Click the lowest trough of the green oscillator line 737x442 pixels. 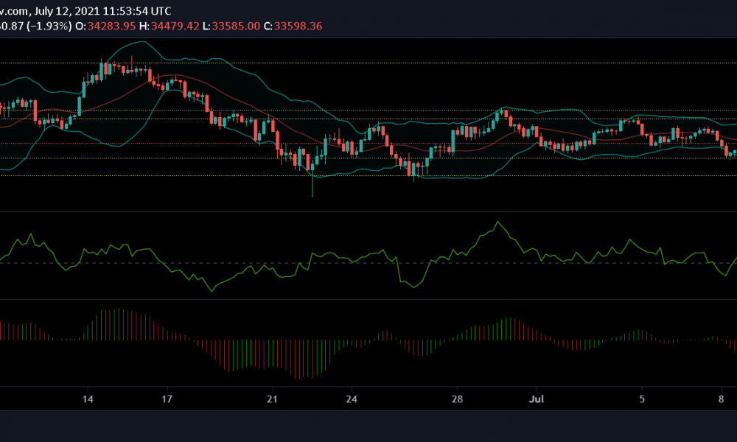pyautogui.click(x=212, y=291)
